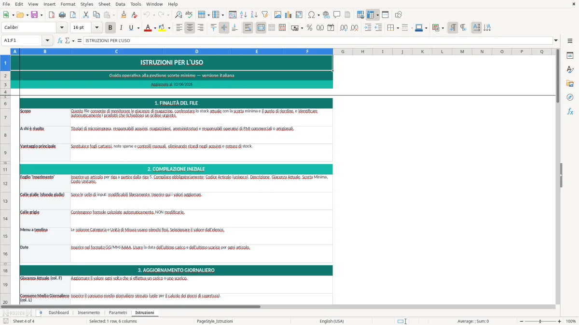The width and height of the screenshot is (579, 325).
Task: Select column D header
Action: click(197, 52)
